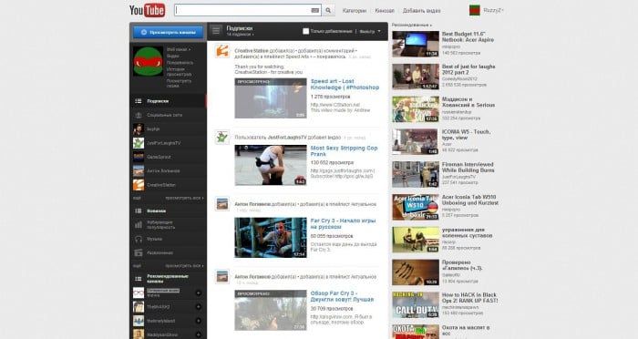Click the glasses avatar of recommended channel

click(139, 293)
